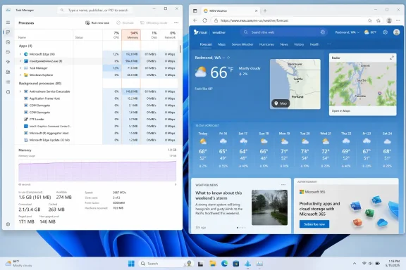Click Open in Maps link
Image resolution: width=406 pixels, height=270 pixels.
[x=340, y=111]
